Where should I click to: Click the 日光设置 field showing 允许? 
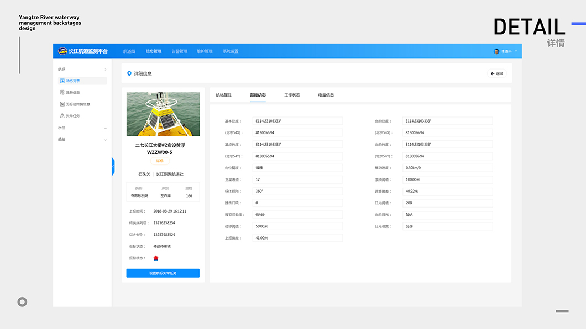pos(447,226)
